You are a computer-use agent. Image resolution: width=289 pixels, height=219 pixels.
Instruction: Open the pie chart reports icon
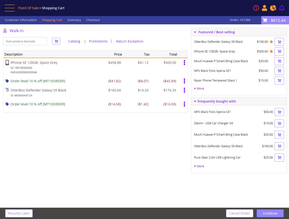point(273,8)
